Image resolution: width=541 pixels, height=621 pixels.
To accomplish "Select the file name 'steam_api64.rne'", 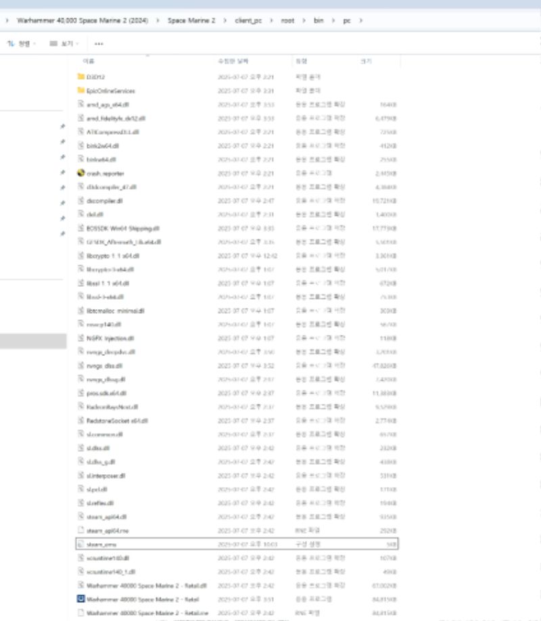I will tap(108, 531).
